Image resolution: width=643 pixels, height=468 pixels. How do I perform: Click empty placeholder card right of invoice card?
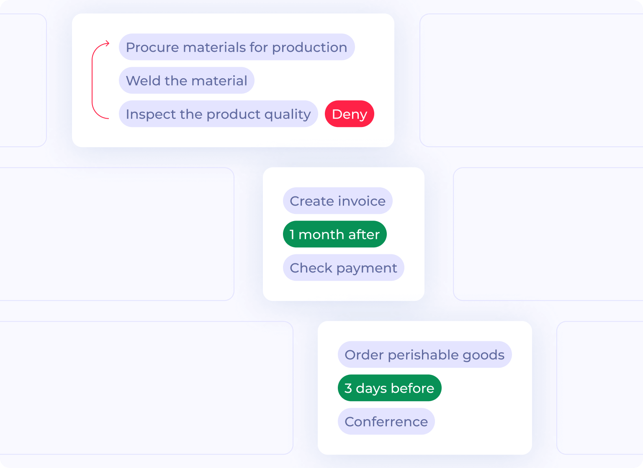[548, 234]
